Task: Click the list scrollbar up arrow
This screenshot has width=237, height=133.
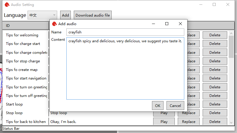Action: coord(231,33)
